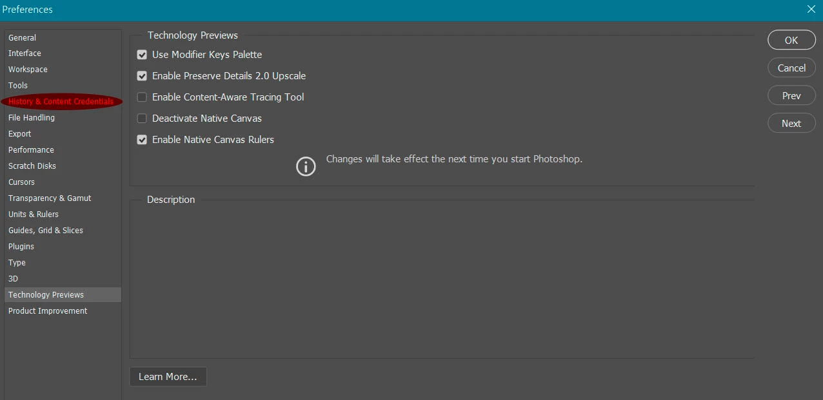Toggle Enable Native Canvas Rulers checkbox

pyautogui.click(x=142, y=140)
